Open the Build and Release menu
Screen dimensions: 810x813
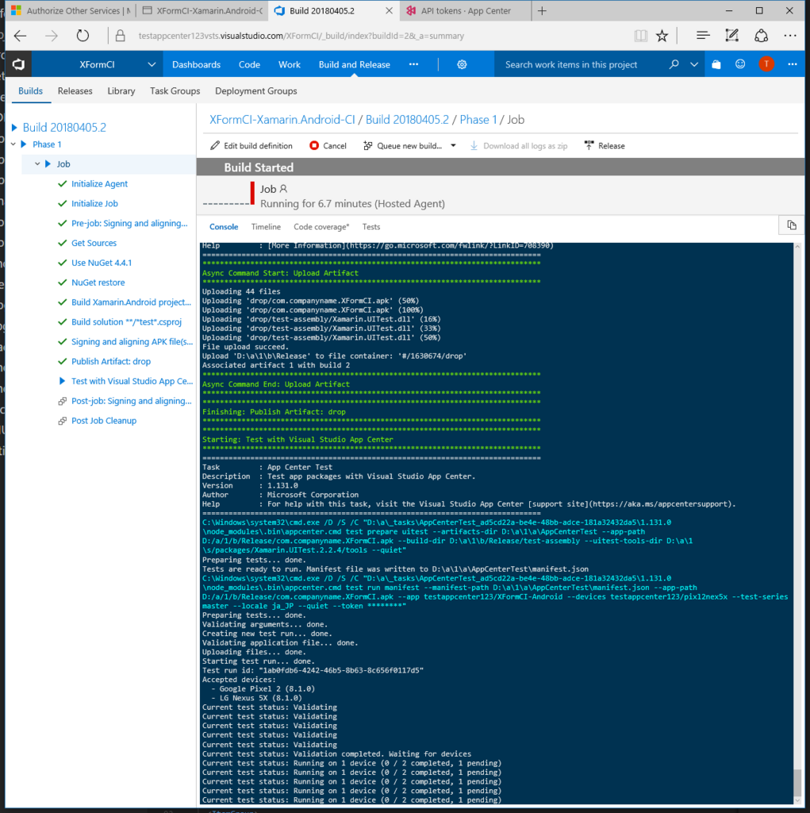point(355,64)
